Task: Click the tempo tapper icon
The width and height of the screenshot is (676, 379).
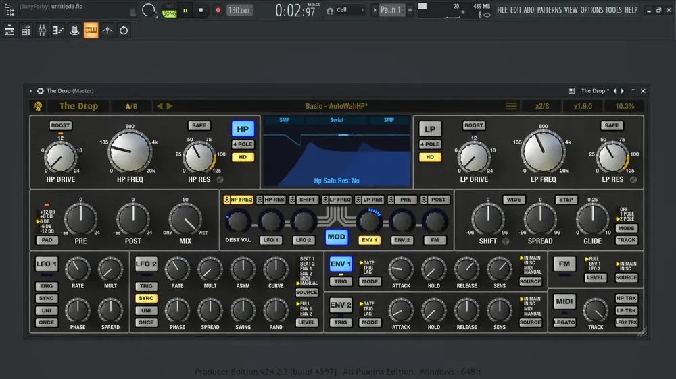Action: [x=107, y=30]
